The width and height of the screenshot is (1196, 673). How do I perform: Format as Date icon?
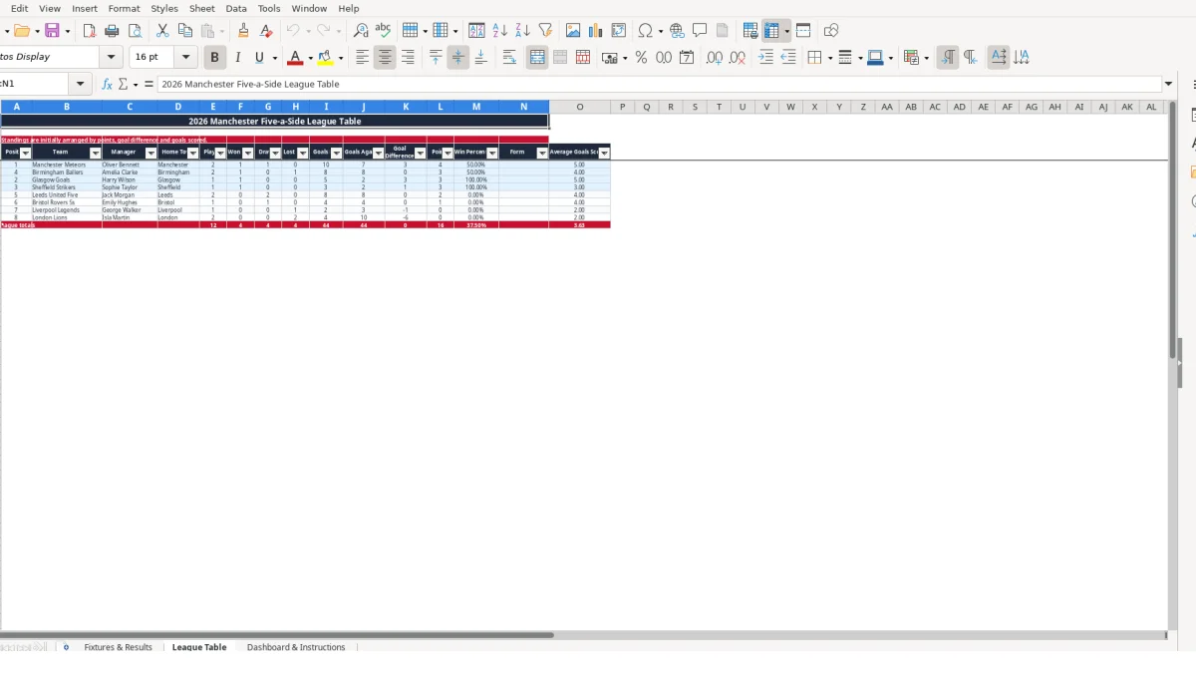click(x=687, y=58)
